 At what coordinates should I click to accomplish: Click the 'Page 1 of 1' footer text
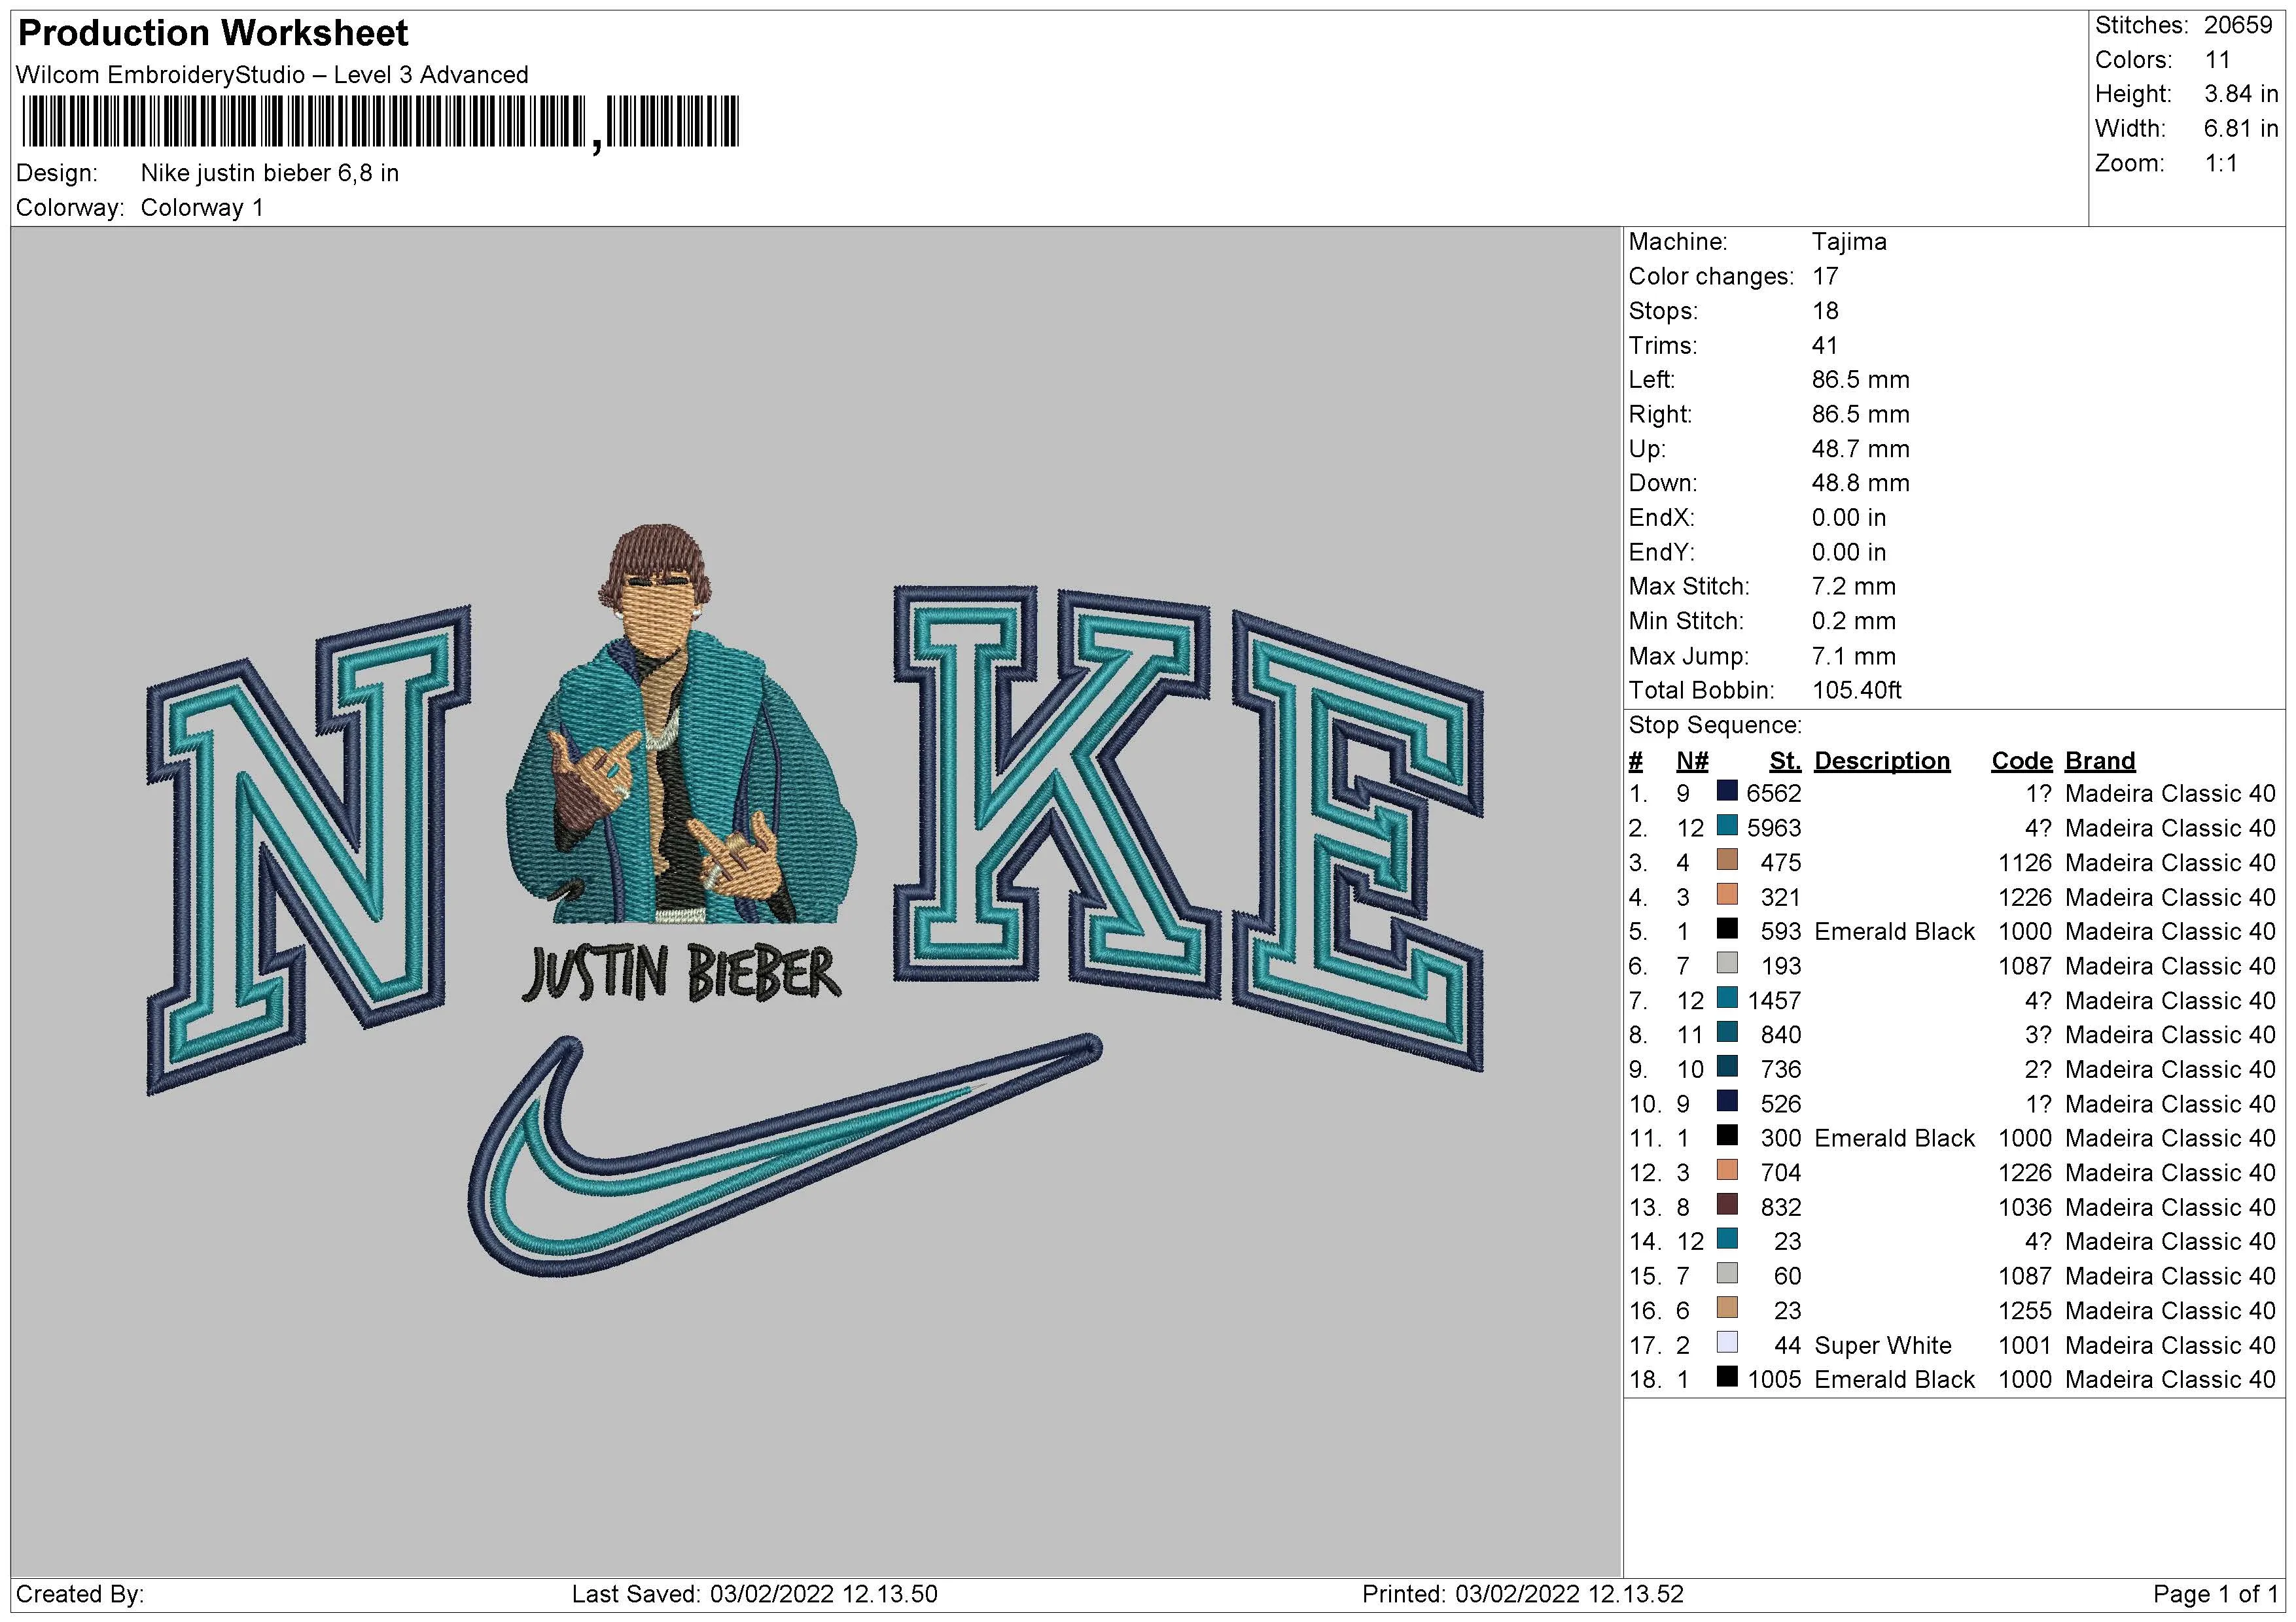point(2215,1594)
